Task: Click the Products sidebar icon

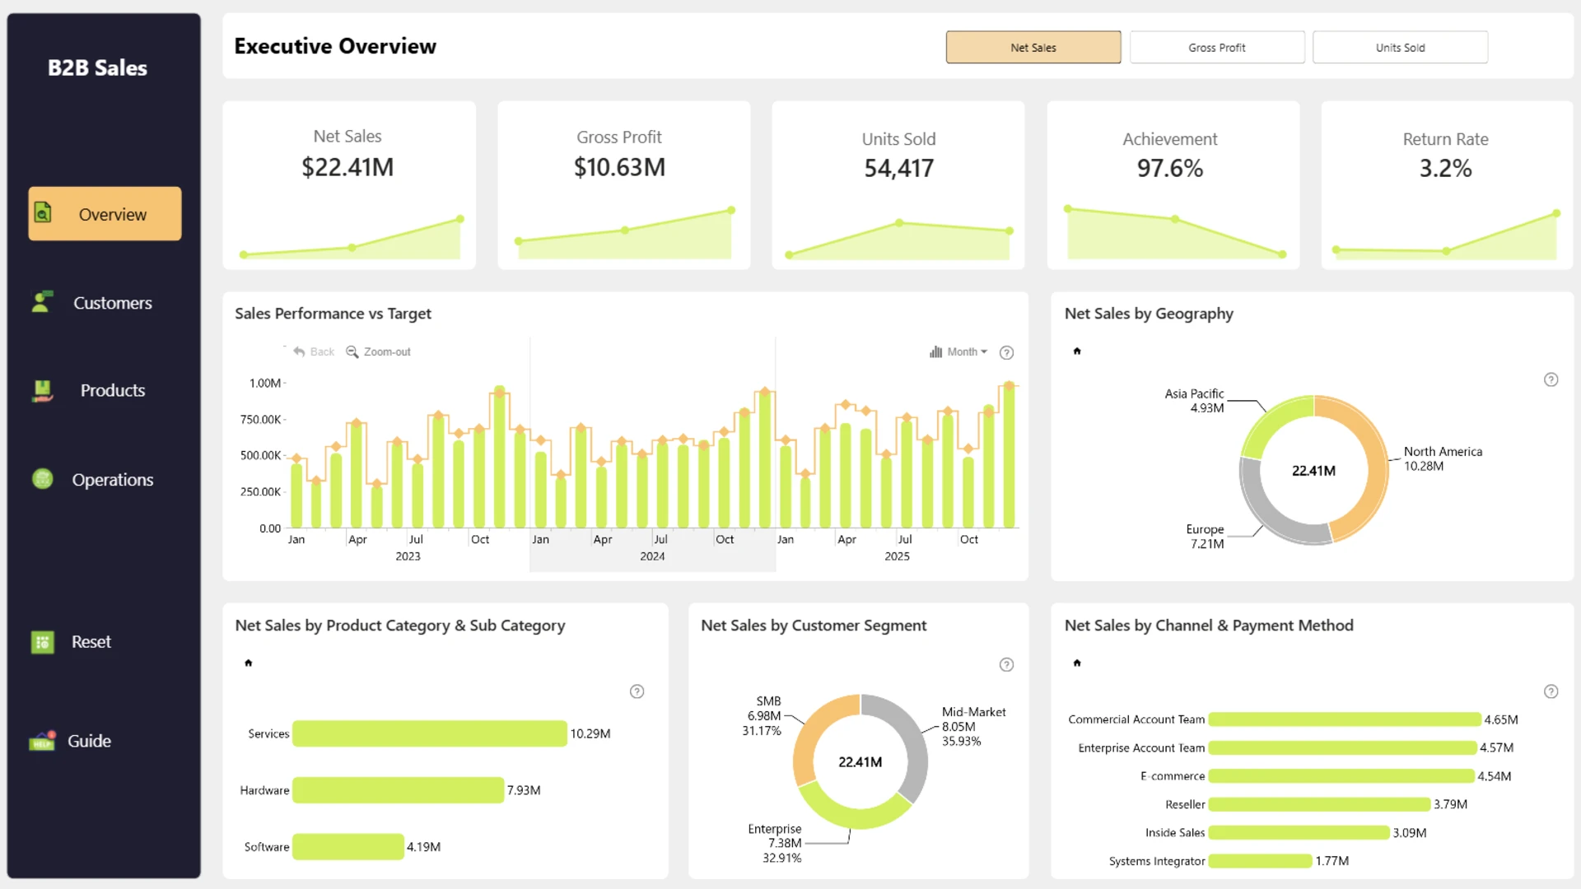Action: click(x=42, y=390)
